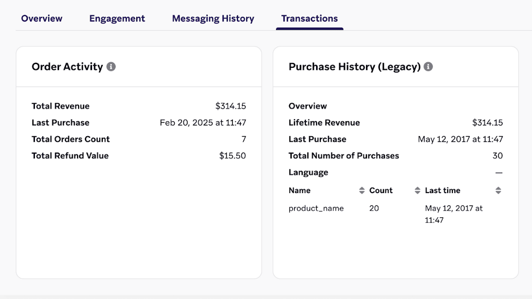This screenshot has width=532, height=299.
Task: Click the Lifetime Revenue amount
Action: coord(487,123)
